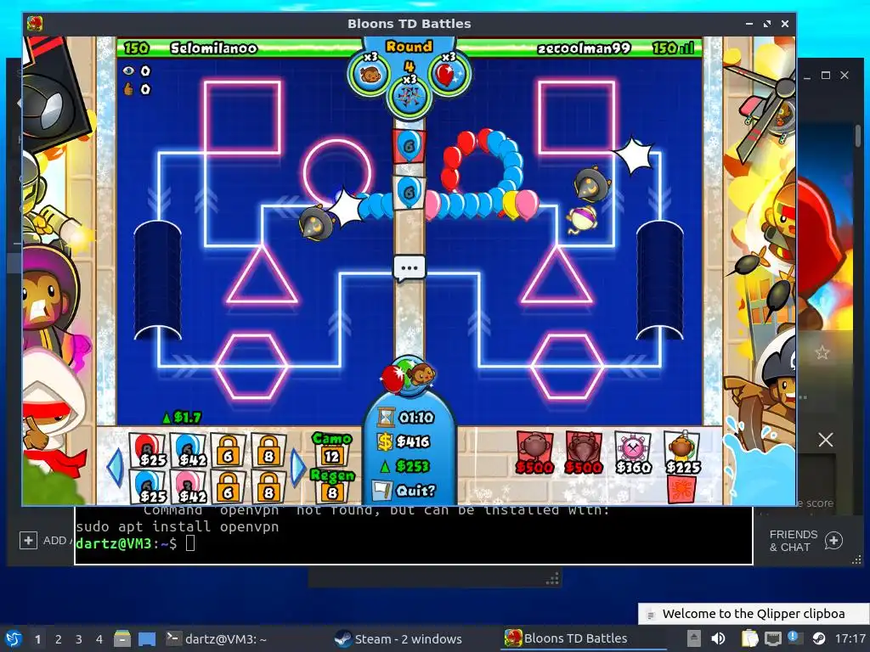Click the Steam tray icon

coord(819,638)
